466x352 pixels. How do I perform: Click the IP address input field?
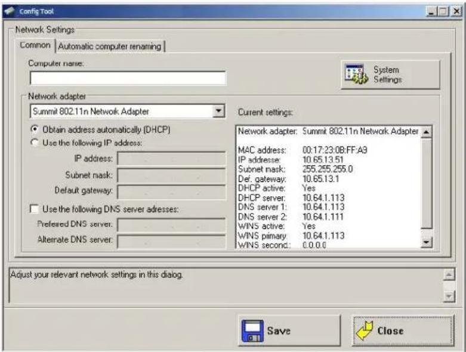[x=171, y=158]
